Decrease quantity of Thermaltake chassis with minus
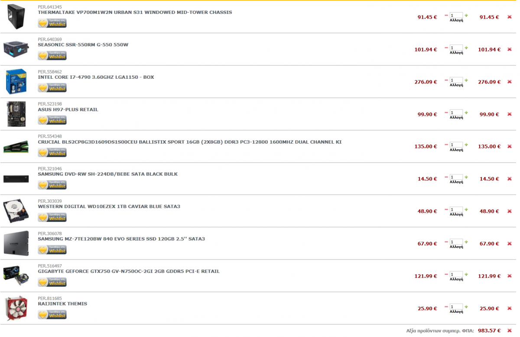520x337 pixels. click(446, 16)
